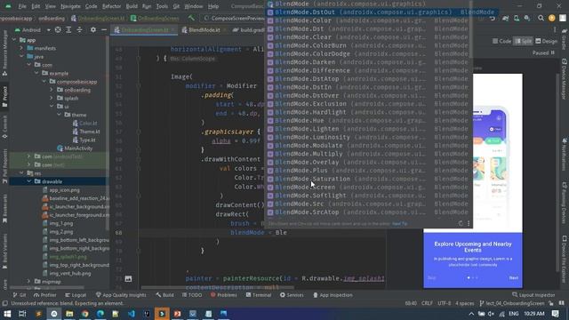569x320 pixels.
Task: Collapse the theme package
Action: [x=60, y=115]
